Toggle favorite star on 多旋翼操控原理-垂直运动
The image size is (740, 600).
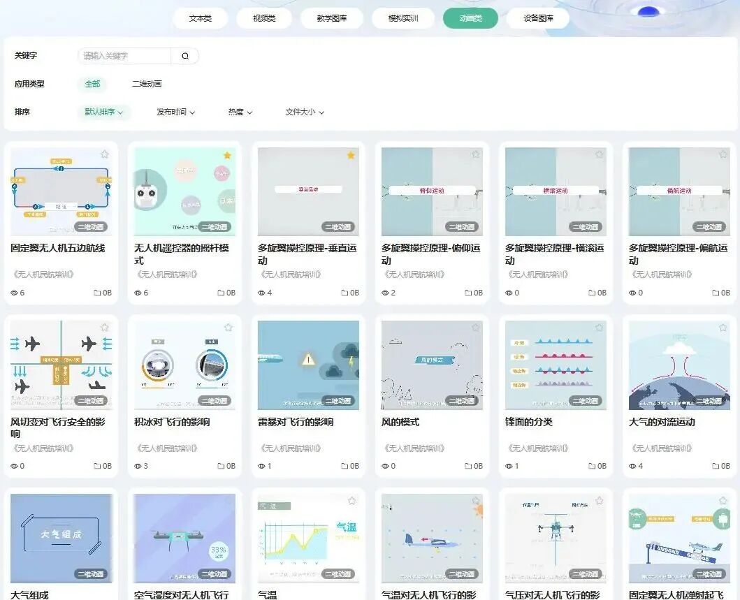pos(351,154)
